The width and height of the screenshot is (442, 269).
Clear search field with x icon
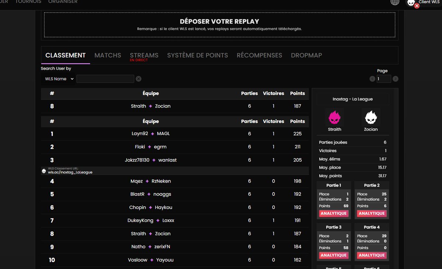point(138,79)
